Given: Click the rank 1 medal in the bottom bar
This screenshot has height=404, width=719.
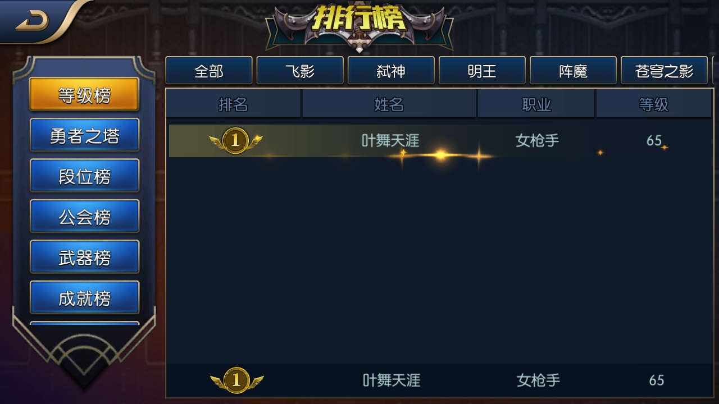Looking at the screenshot, I should click(x=236, y=380).
